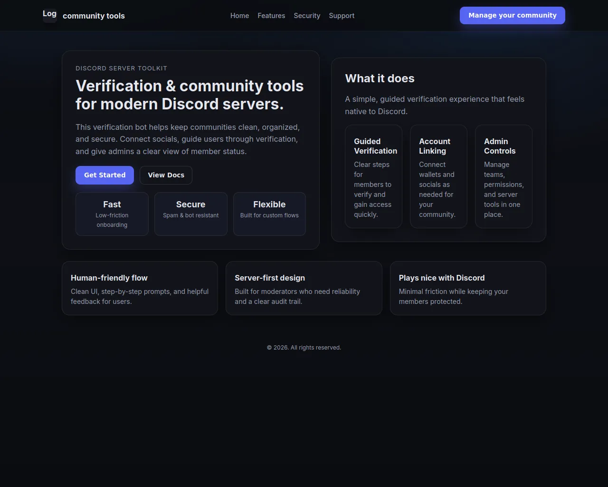Click the Logo image in the header

(50, 15)
